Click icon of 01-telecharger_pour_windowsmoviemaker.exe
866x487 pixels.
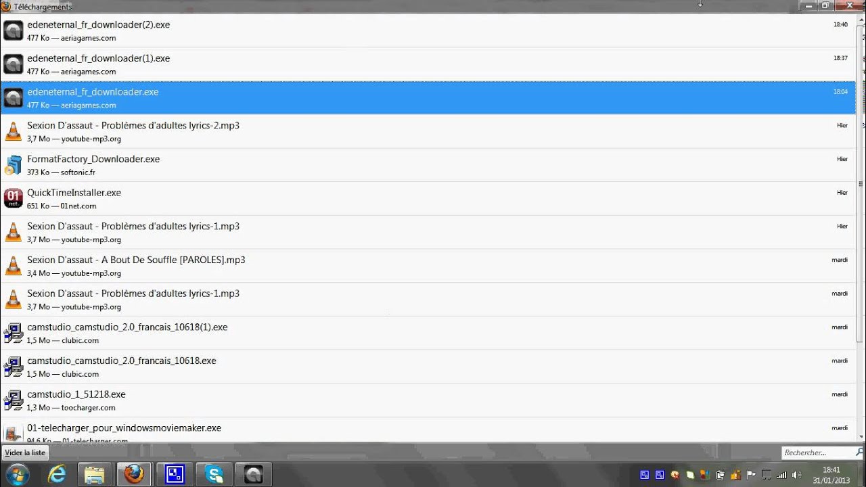click(x=14, y=434)
